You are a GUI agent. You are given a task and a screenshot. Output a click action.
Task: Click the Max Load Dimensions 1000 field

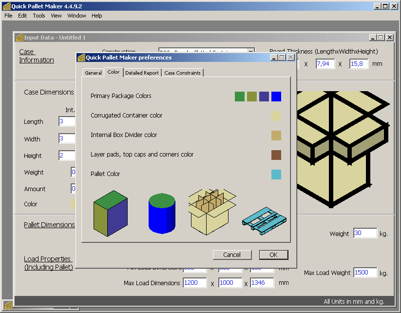(x=230, y=283)
